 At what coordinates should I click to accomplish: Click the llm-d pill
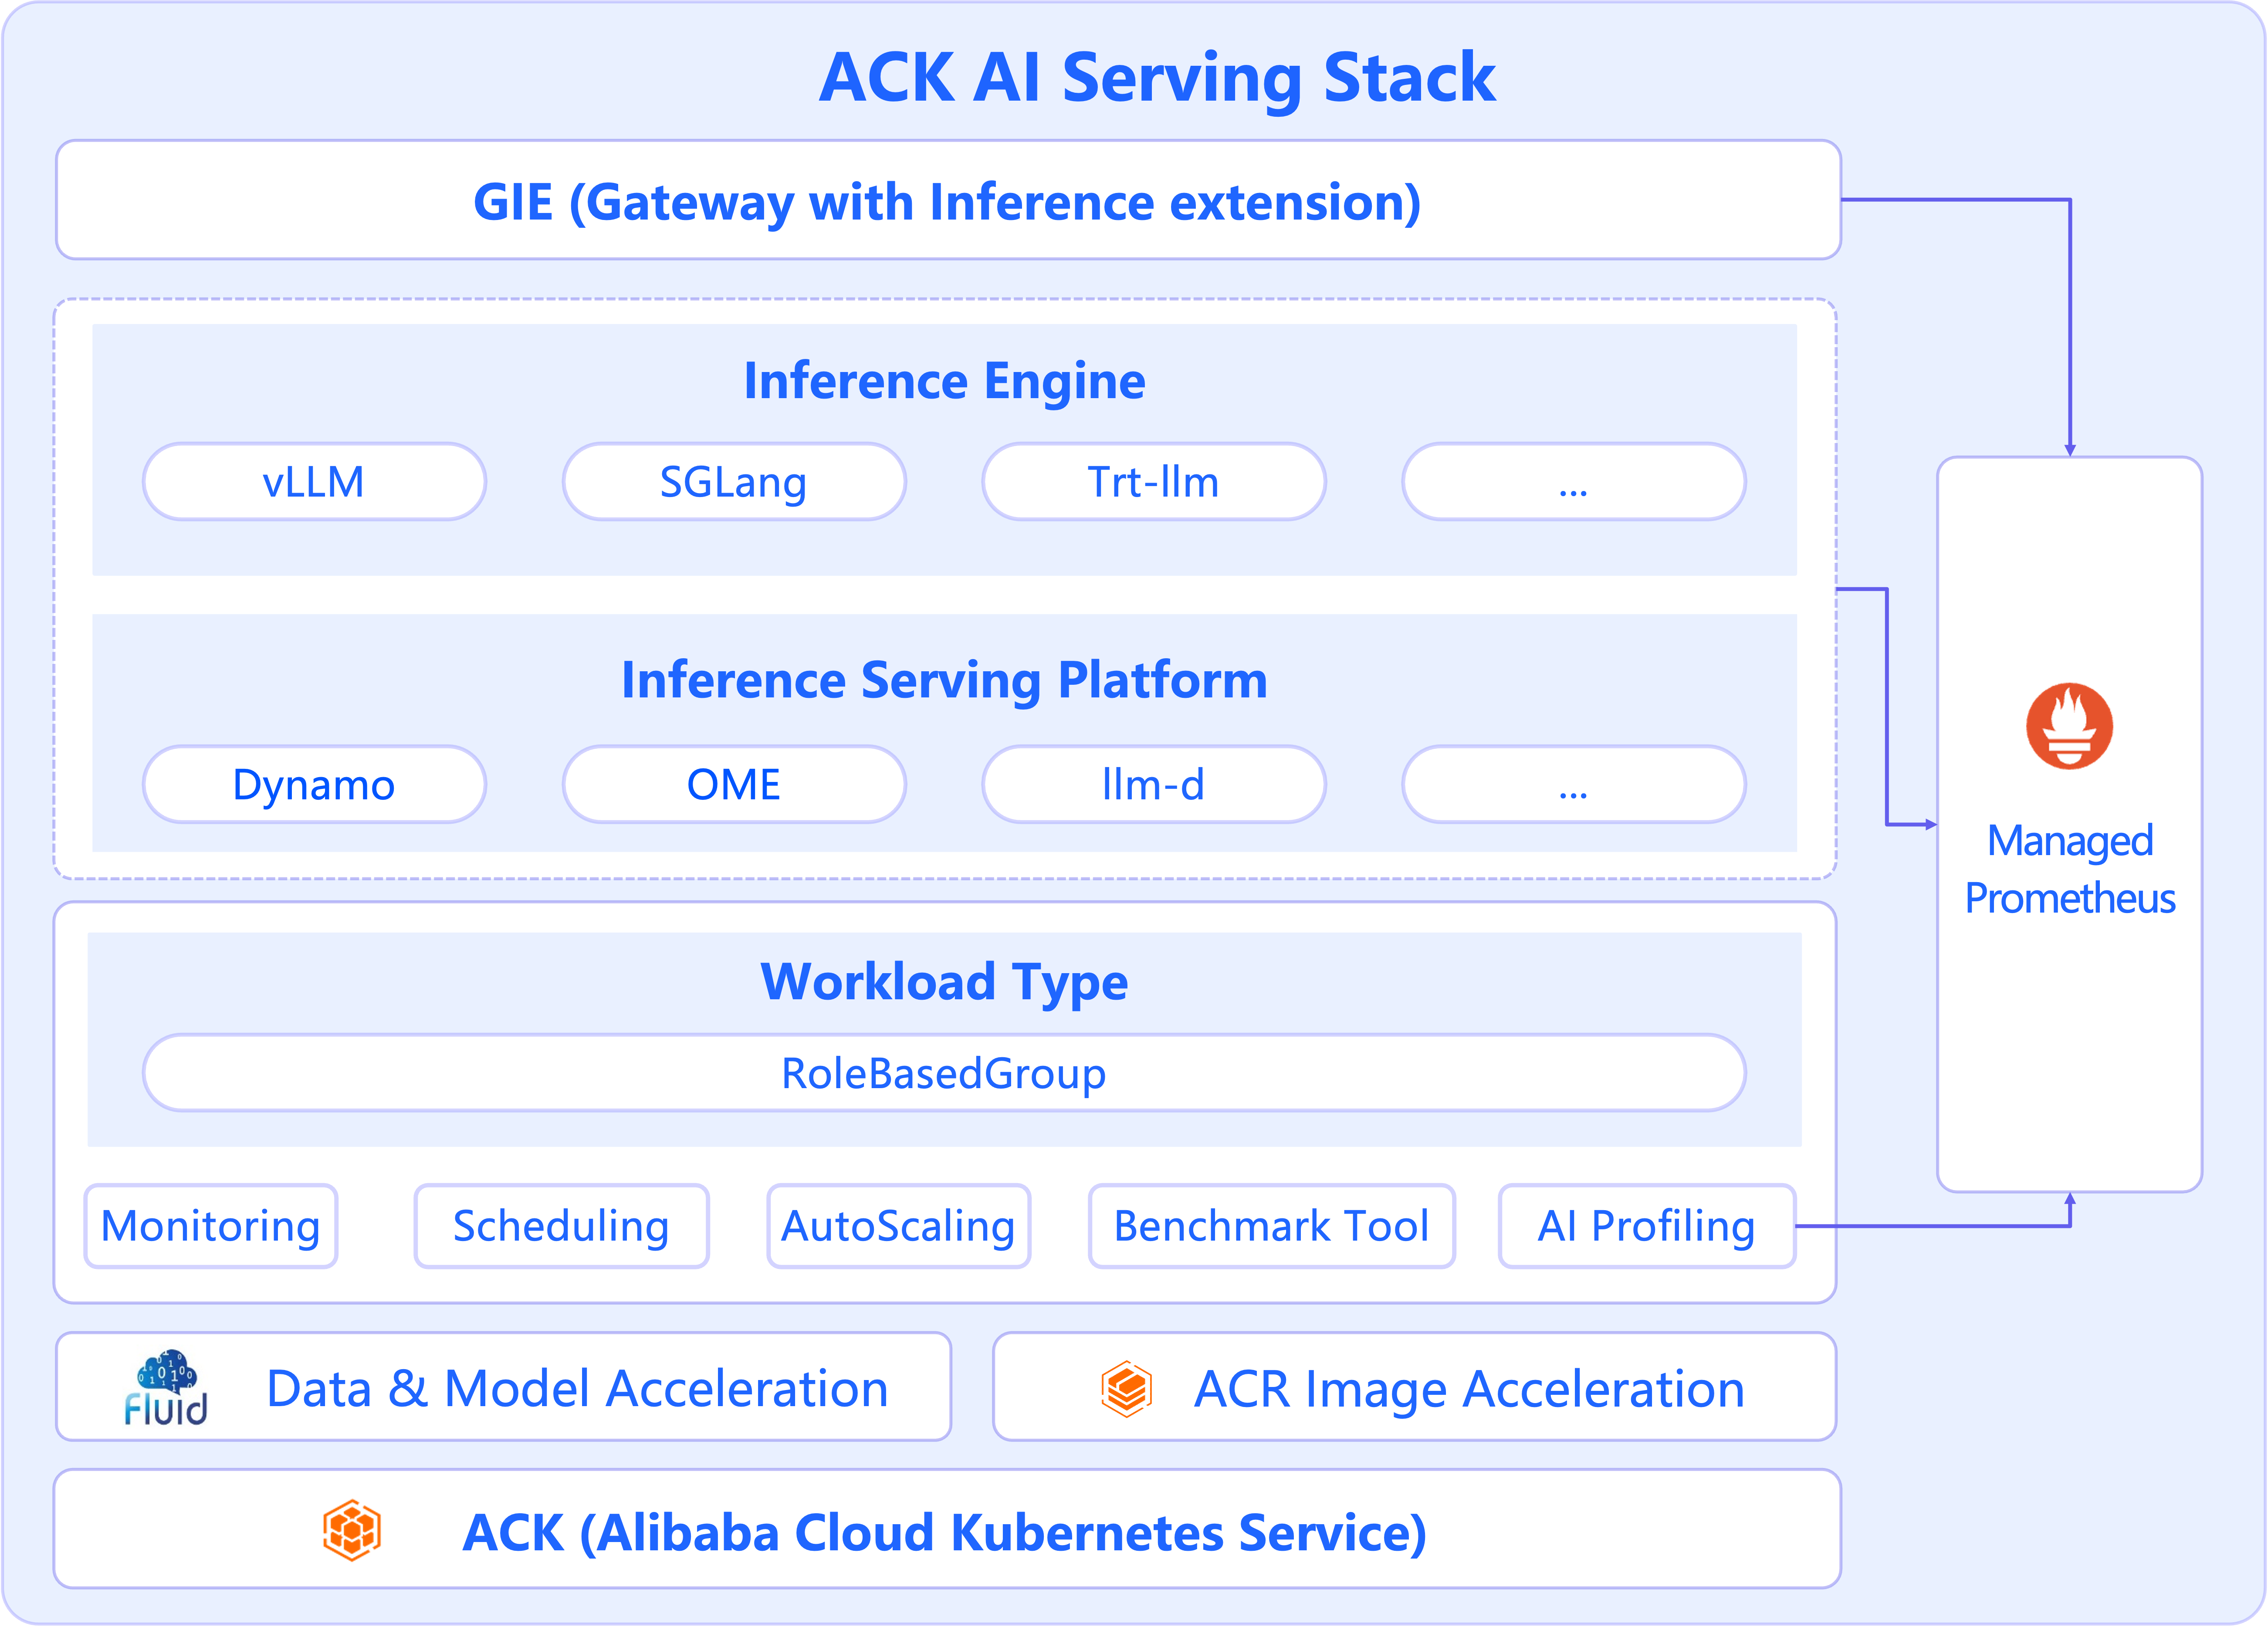click(1153, 785)
